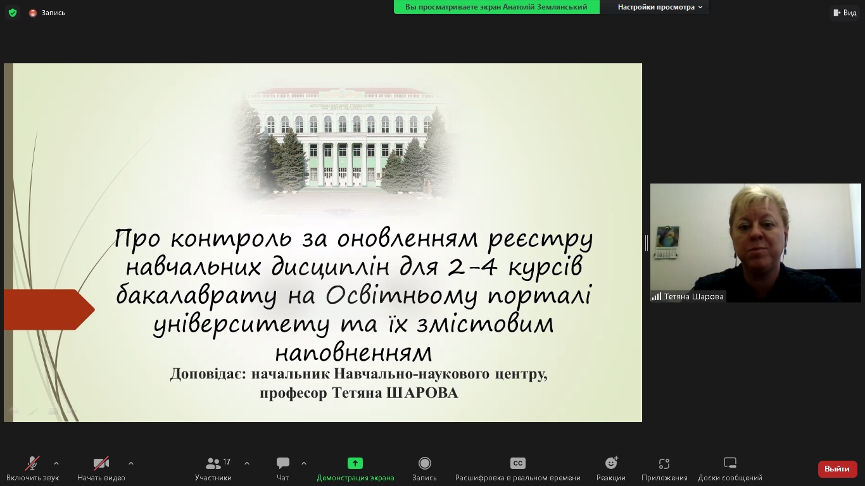Expand participants options arrow
This screenshot has width=865, height=486.
[x=247, y=463]
